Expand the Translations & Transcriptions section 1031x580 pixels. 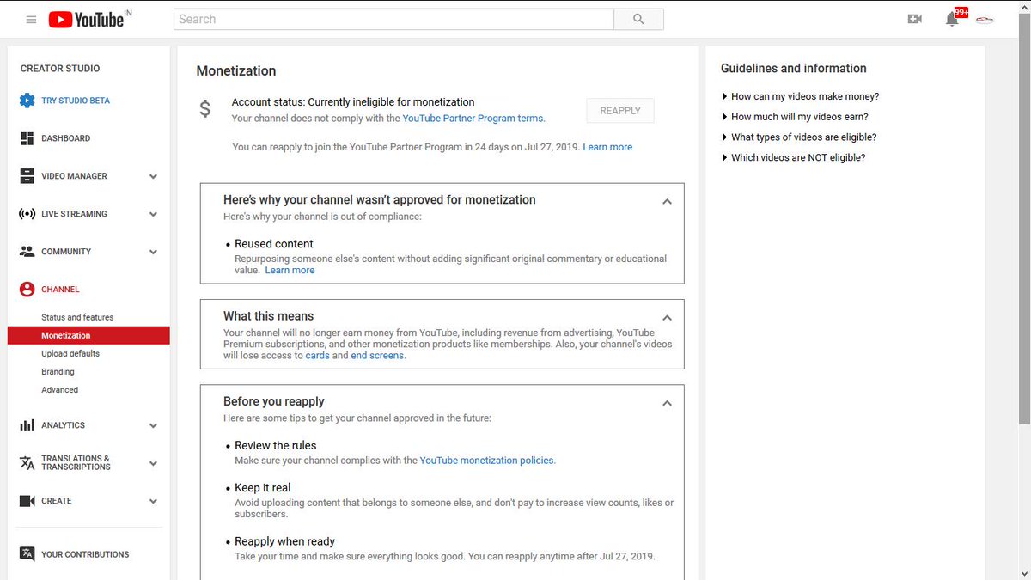click(x=153, y=464)
